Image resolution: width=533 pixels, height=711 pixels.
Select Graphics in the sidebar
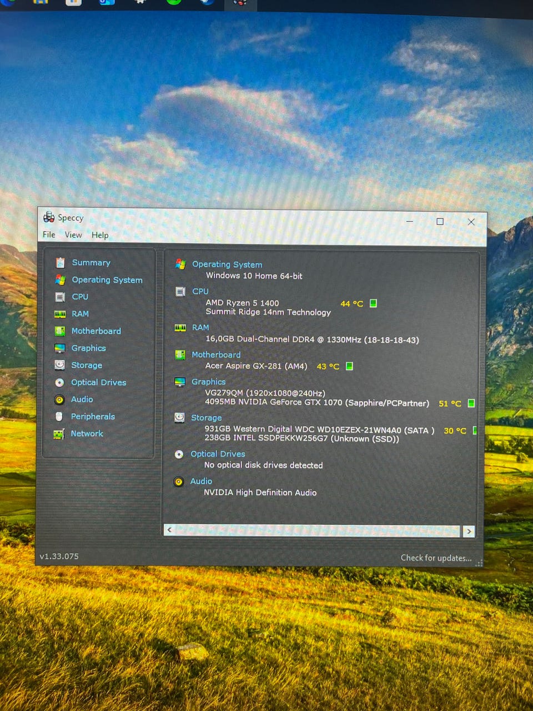point(88,348)
